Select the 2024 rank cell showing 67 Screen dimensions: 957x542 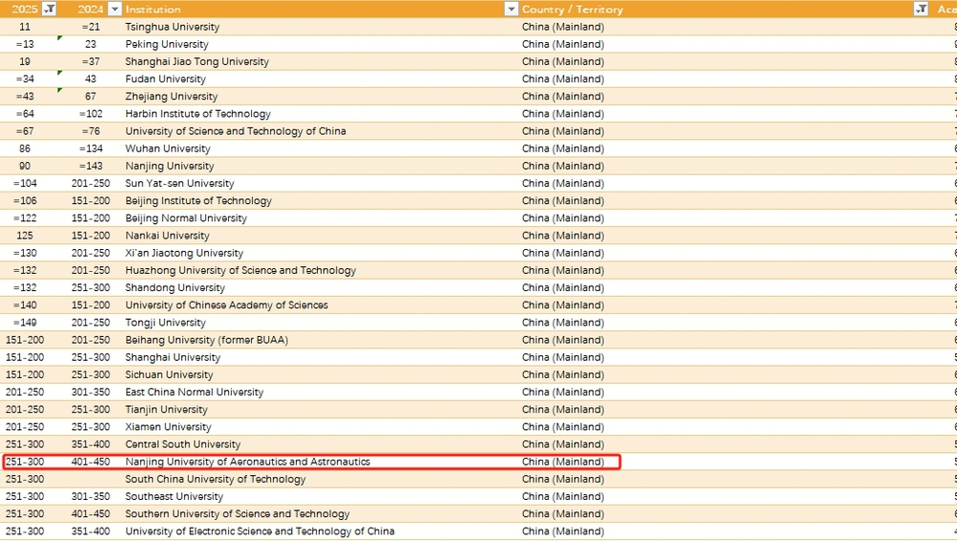(90, 97)
